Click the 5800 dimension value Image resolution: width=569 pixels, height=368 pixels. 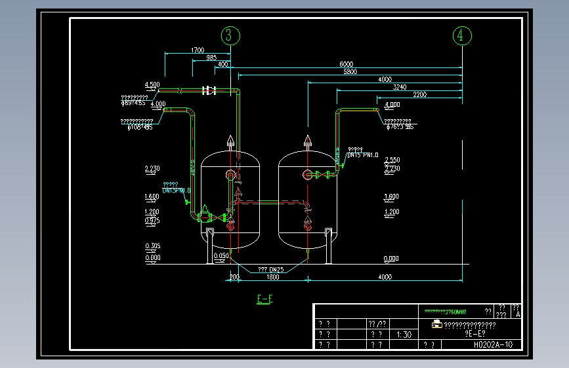click(x=350, y=72)
